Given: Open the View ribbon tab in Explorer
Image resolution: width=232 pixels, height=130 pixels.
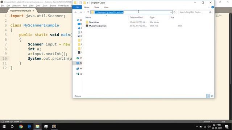Looking at the screenshot, I should point(106,7).
